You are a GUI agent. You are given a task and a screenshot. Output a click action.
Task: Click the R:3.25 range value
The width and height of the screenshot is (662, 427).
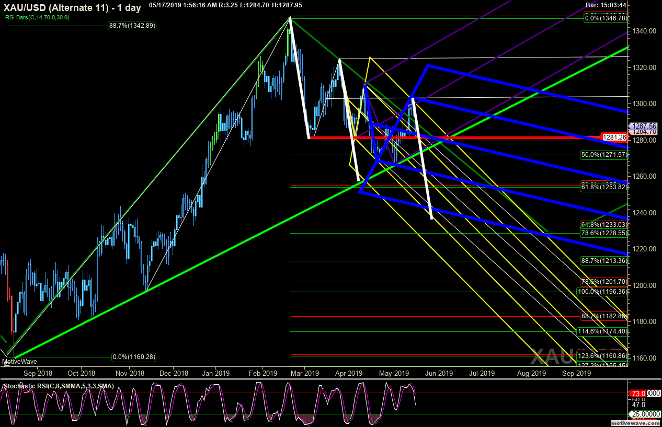click(x=228, y=5)
